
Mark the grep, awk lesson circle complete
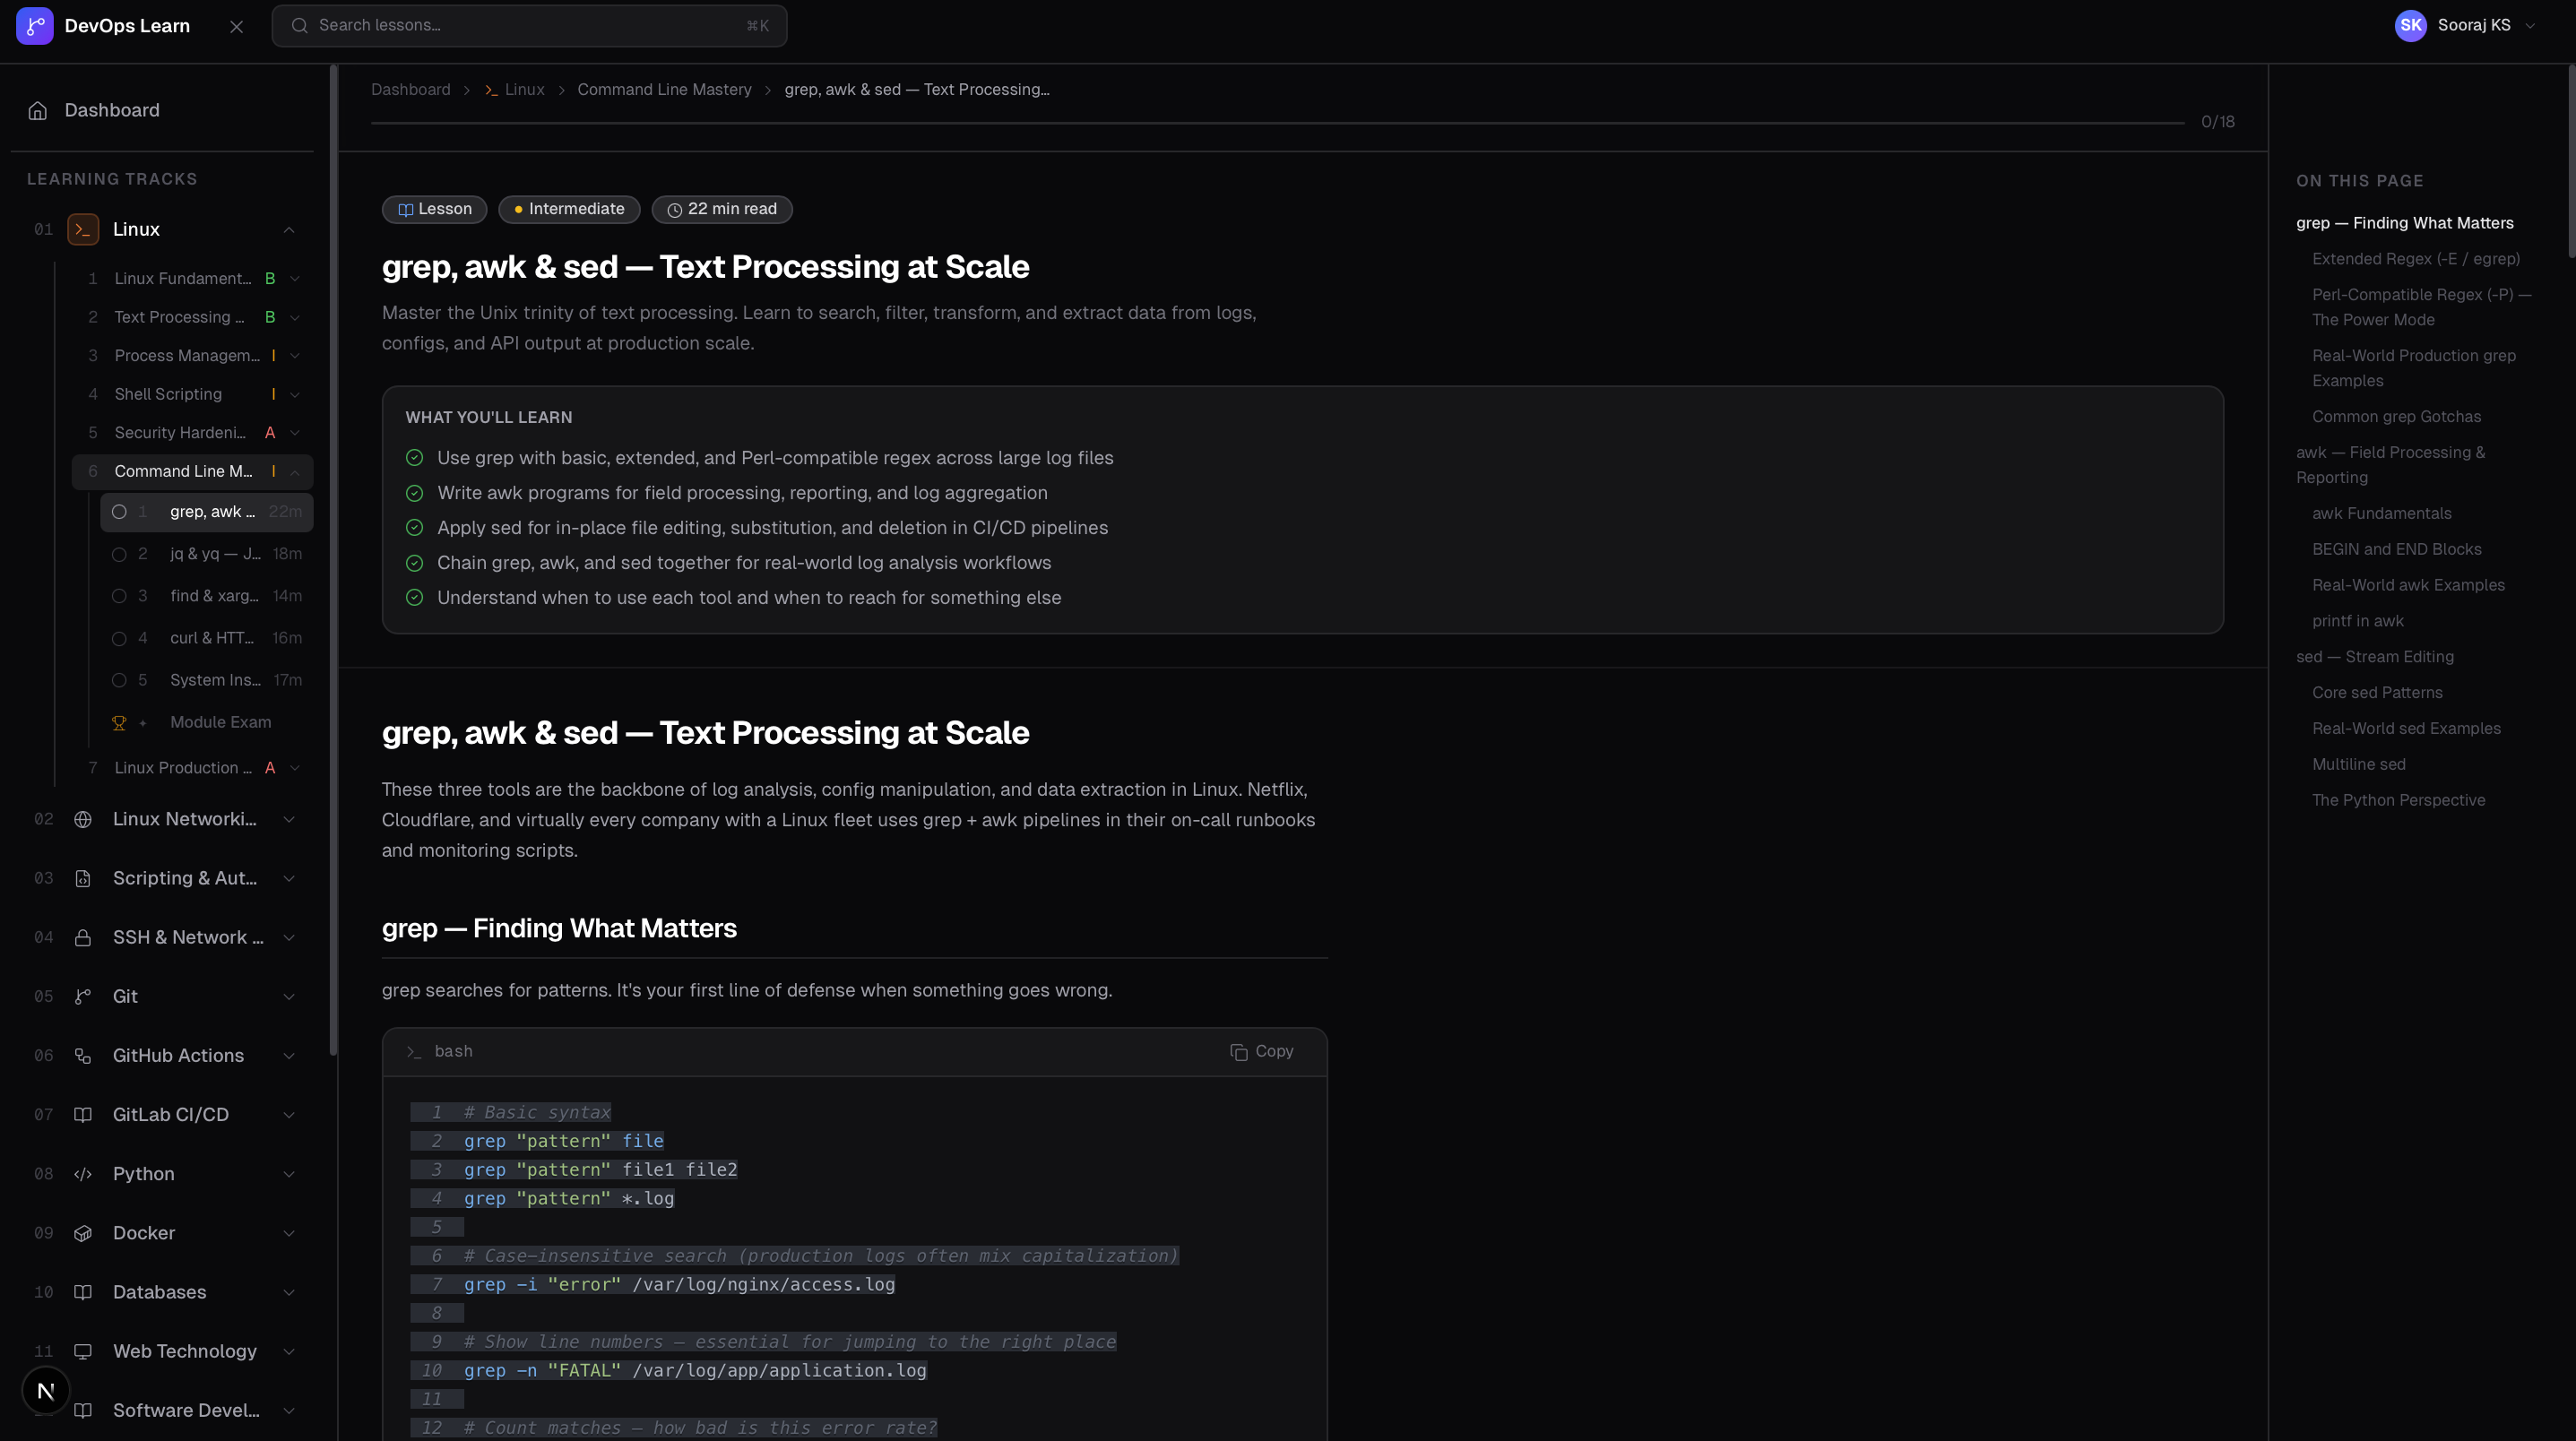point(119,512)
